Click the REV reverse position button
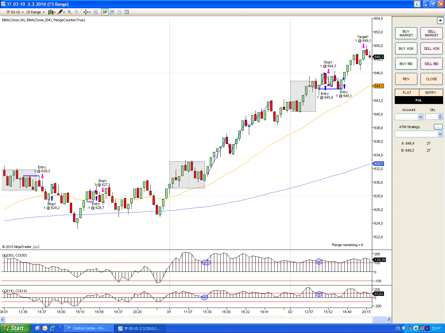 (x=406, y=79)
